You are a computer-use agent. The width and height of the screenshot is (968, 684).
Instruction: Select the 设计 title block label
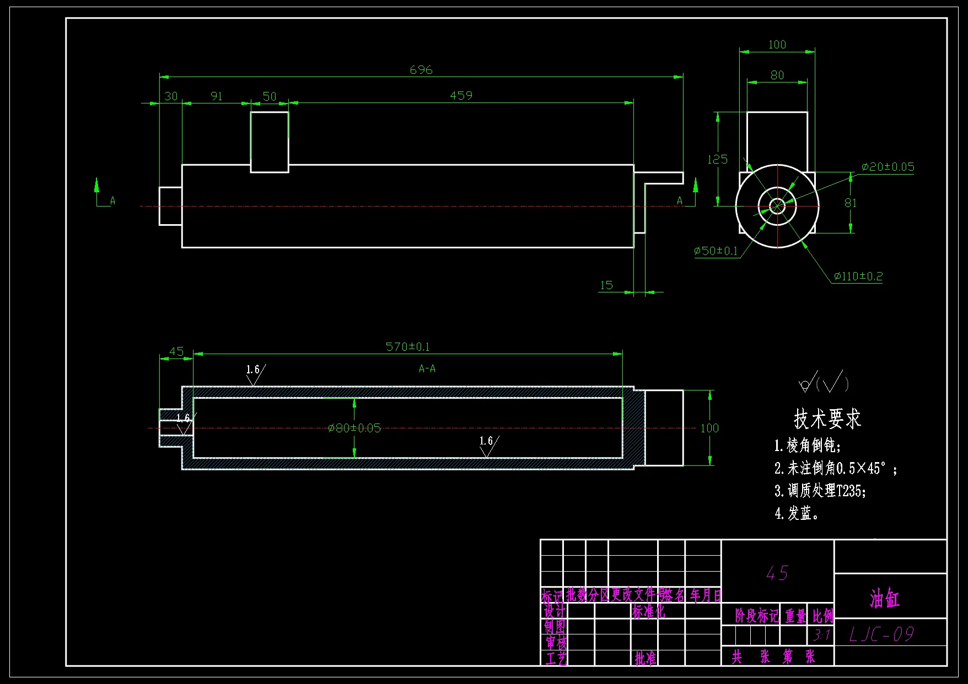(555, 612)
